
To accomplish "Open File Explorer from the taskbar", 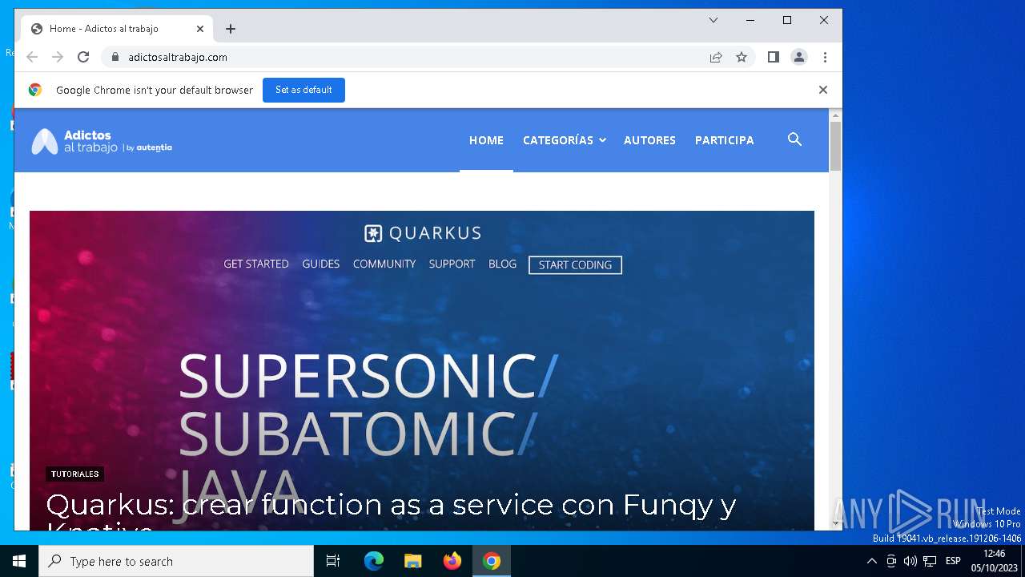I will [x=412, y=561].
